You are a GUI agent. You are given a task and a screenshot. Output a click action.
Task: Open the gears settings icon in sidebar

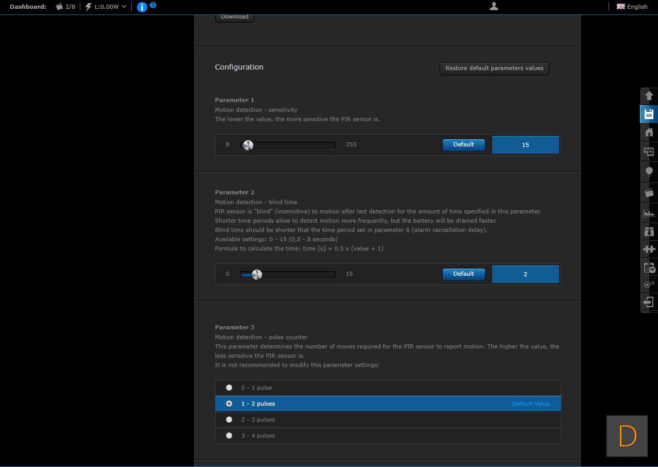tap(649, 284)
